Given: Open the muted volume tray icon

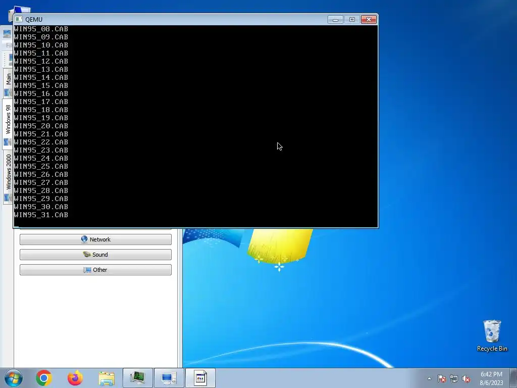Looking at the screenshot, I should pyautogui.click(x=466, y=378).
